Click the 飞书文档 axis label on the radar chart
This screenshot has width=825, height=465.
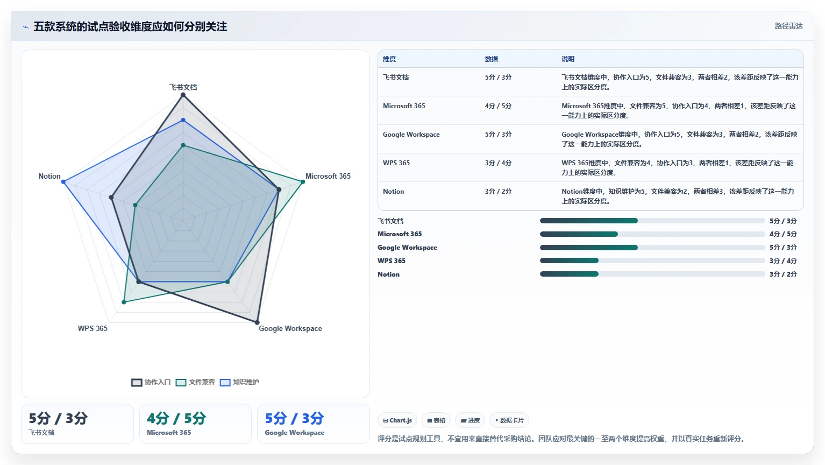click(183, 87)
